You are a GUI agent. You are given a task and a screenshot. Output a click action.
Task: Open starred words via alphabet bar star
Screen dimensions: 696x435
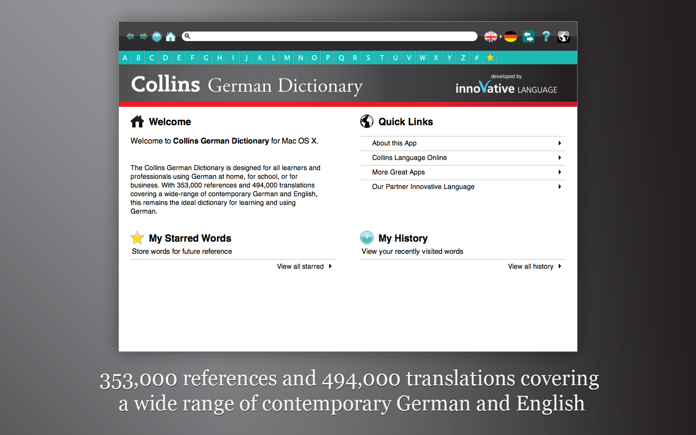tap(490, 58)
